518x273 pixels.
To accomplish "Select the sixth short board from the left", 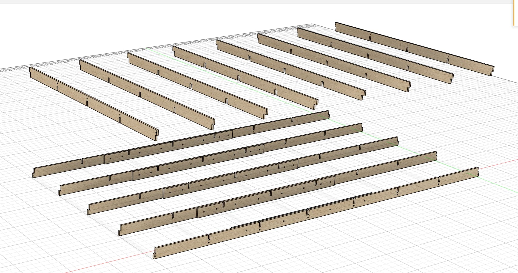I will (x=334, y=63).
